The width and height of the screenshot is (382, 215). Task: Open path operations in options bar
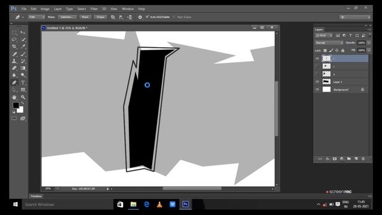(x=113, y=17)
